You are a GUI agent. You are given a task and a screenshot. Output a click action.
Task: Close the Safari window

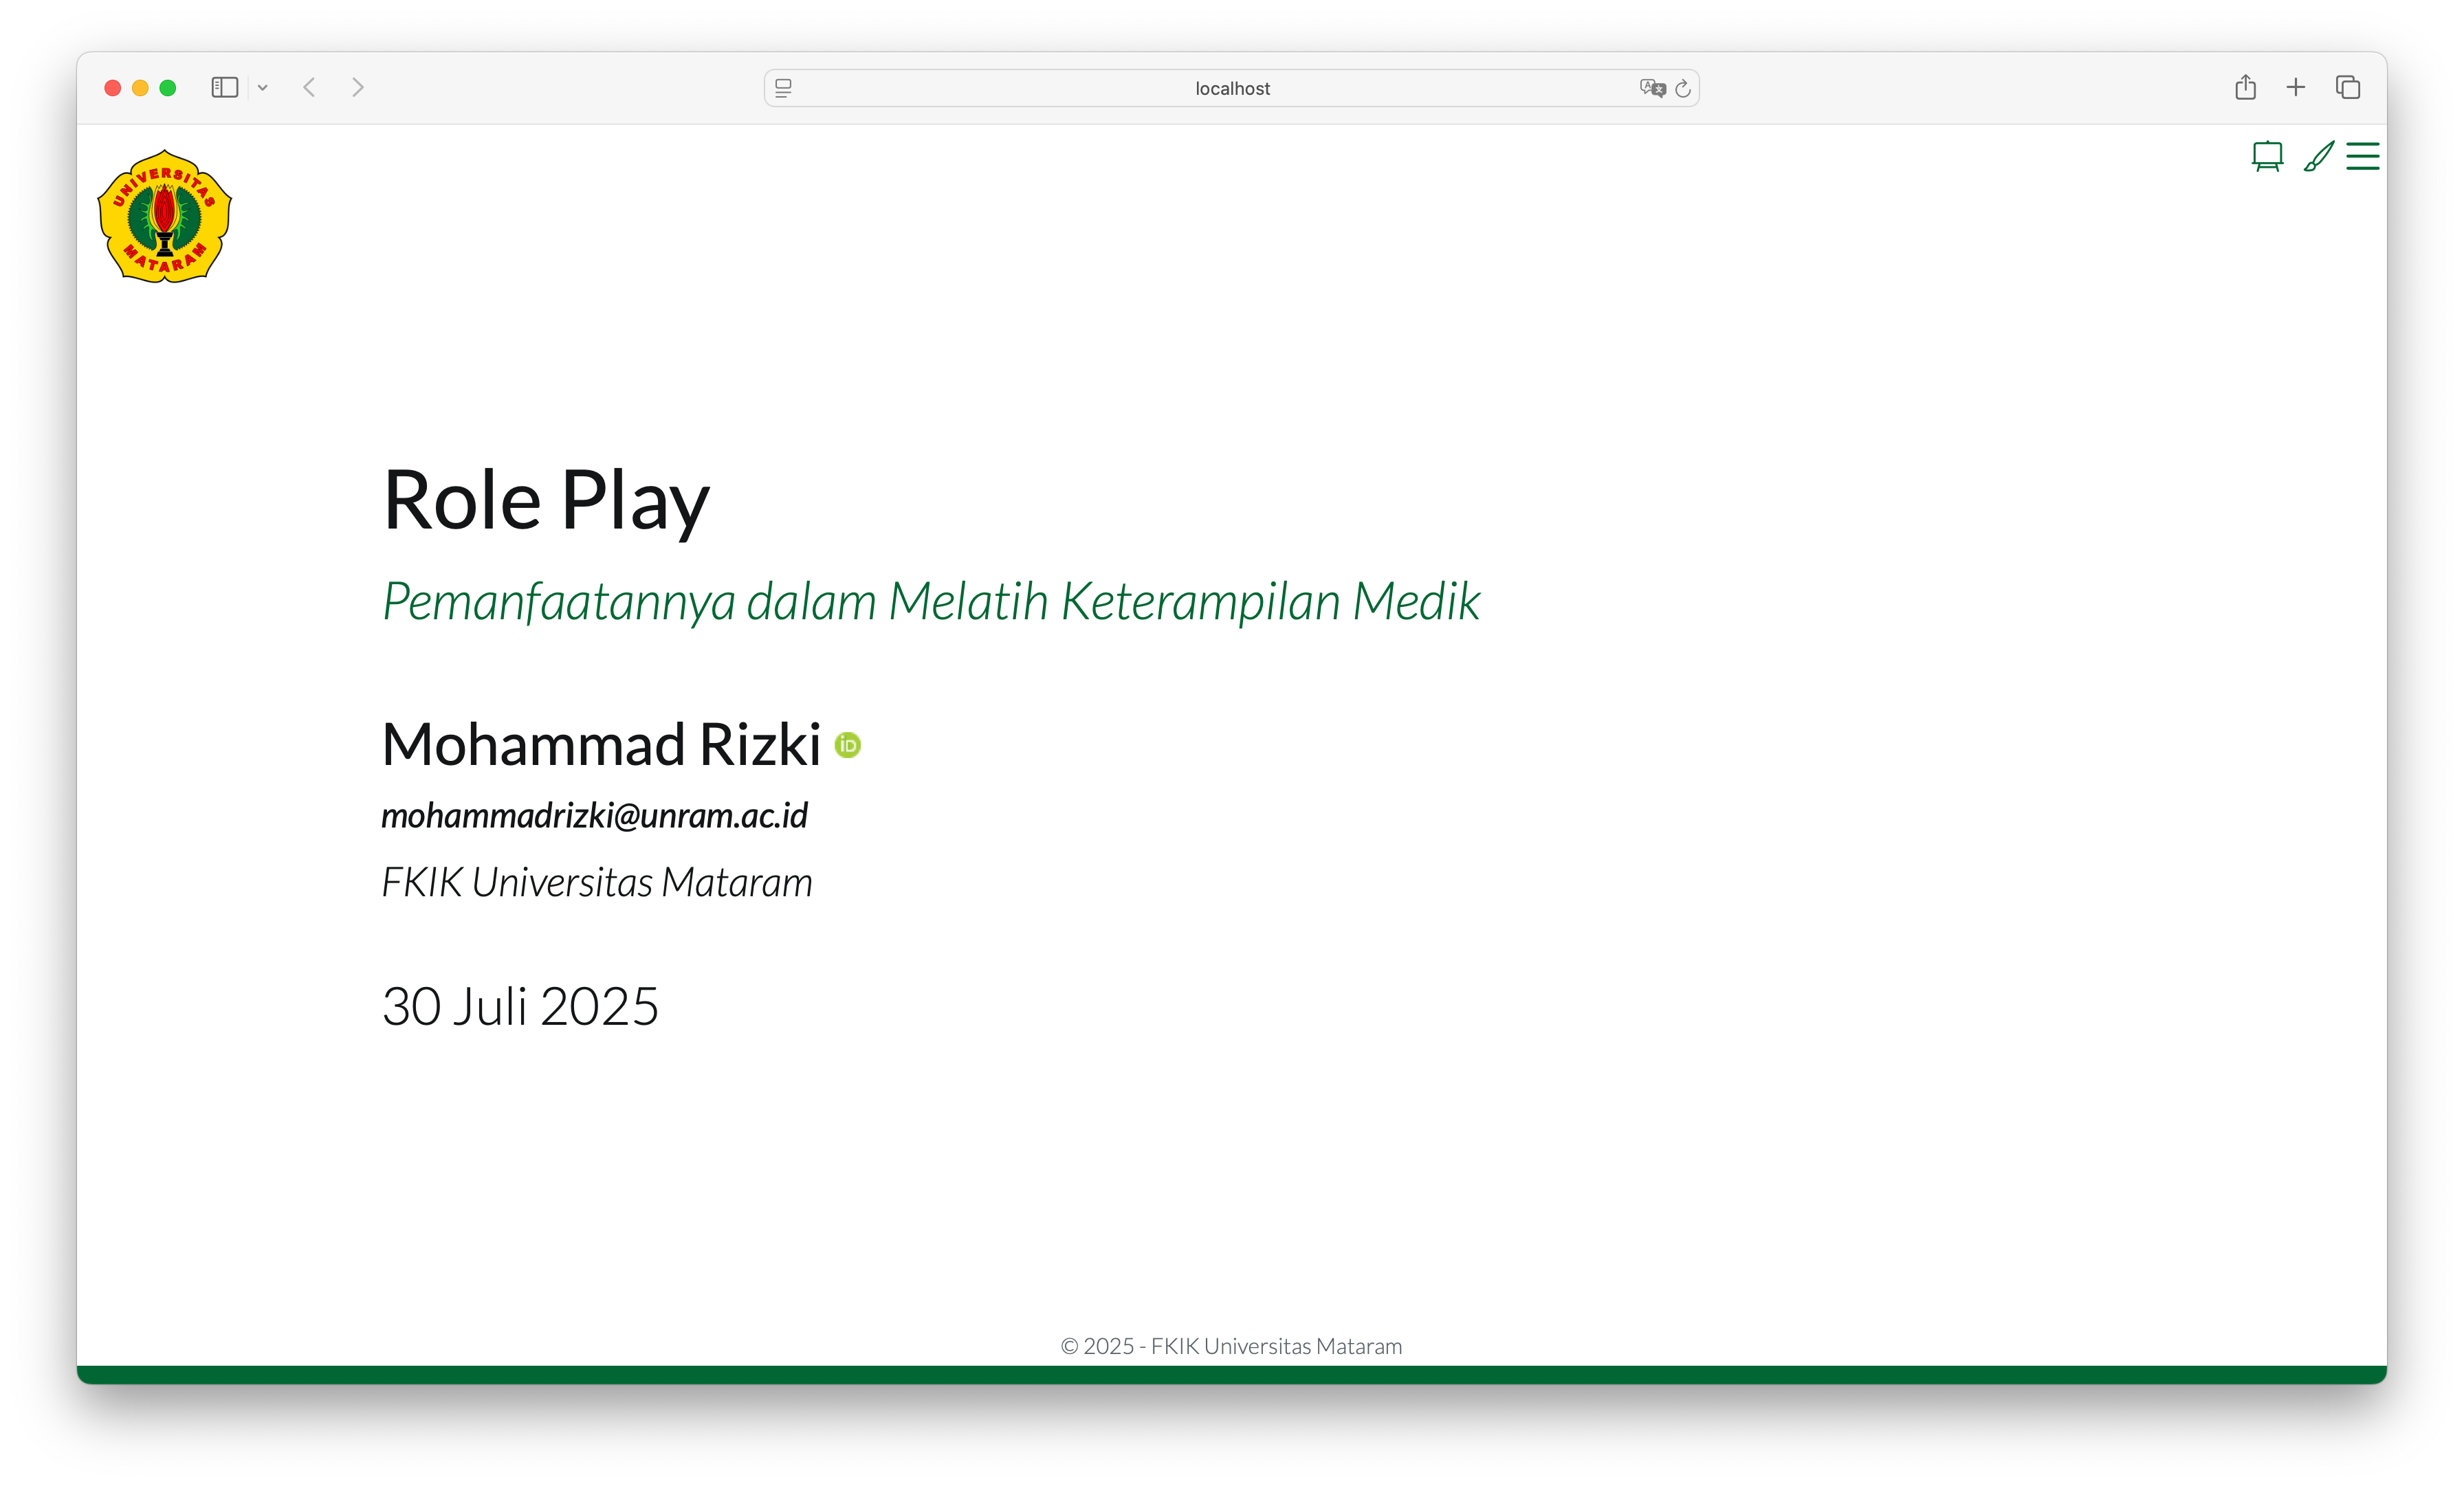tap(113, 88)
